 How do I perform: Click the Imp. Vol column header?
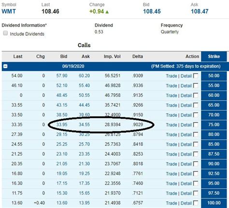(112, 57)
